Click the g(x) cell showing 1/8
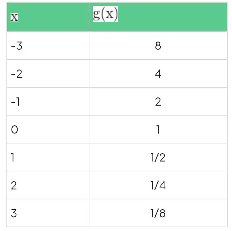The image size is (232, 231). pyautogui.click(x=158, y=213)
